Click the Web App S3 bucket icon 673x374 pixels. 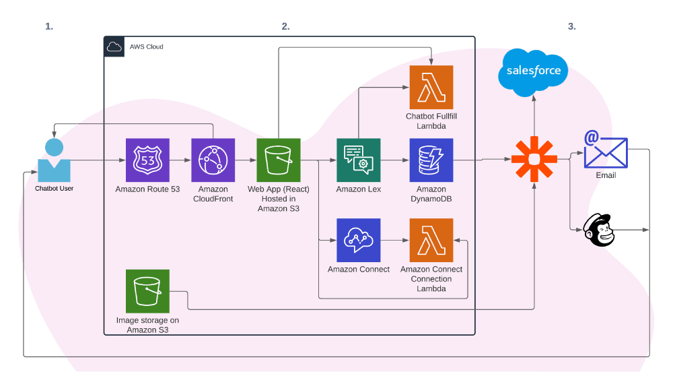coord(279,160)
